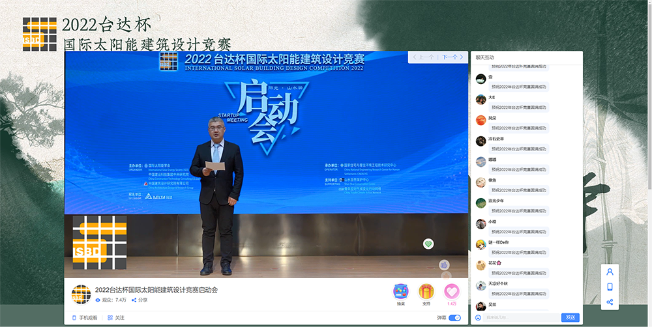Click the 观众: 7.4万 viewer count
Image resolution: width=652 pixels, height=327 pixels.
click(x=111, y=300)
